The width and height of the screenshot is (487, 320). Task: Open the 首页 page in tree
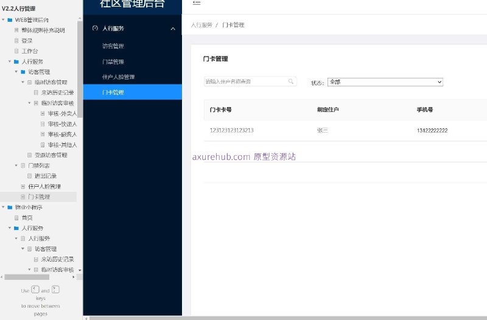[x=27, y=218]
